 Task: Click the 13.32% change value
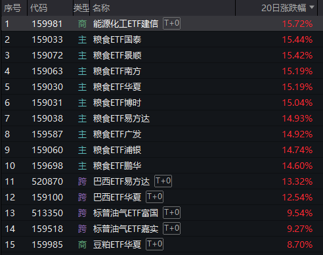tap(297, 181)
